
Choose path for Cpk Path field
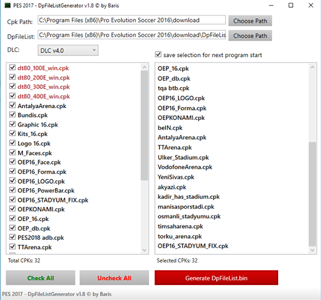tap(250, 20)
